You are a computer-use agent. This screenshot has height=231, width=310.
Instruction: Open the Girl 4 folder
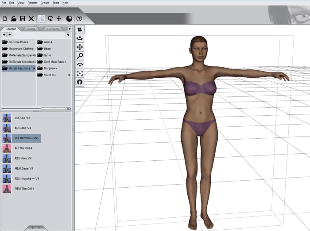pyautogui.click(x=44, y=55)
